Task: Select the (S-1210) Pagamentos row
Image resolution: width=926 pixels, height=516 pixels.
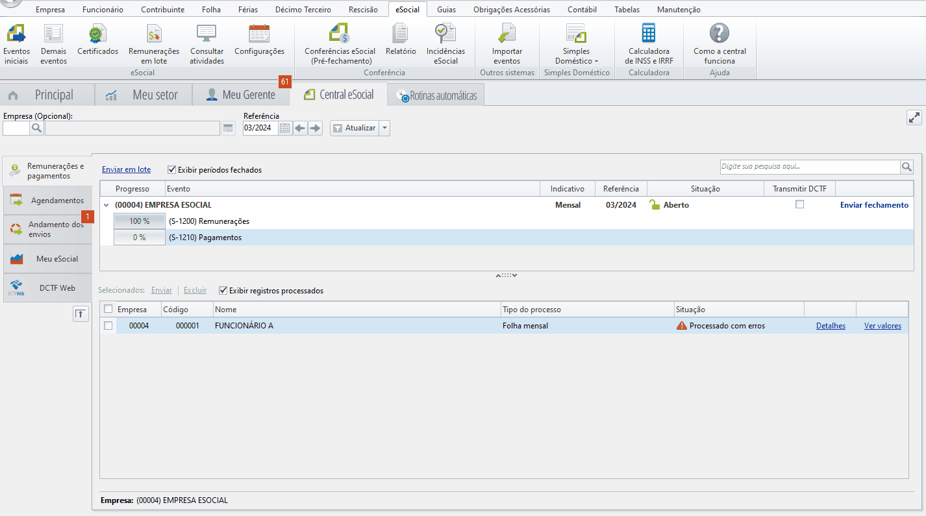Action: 507,238
